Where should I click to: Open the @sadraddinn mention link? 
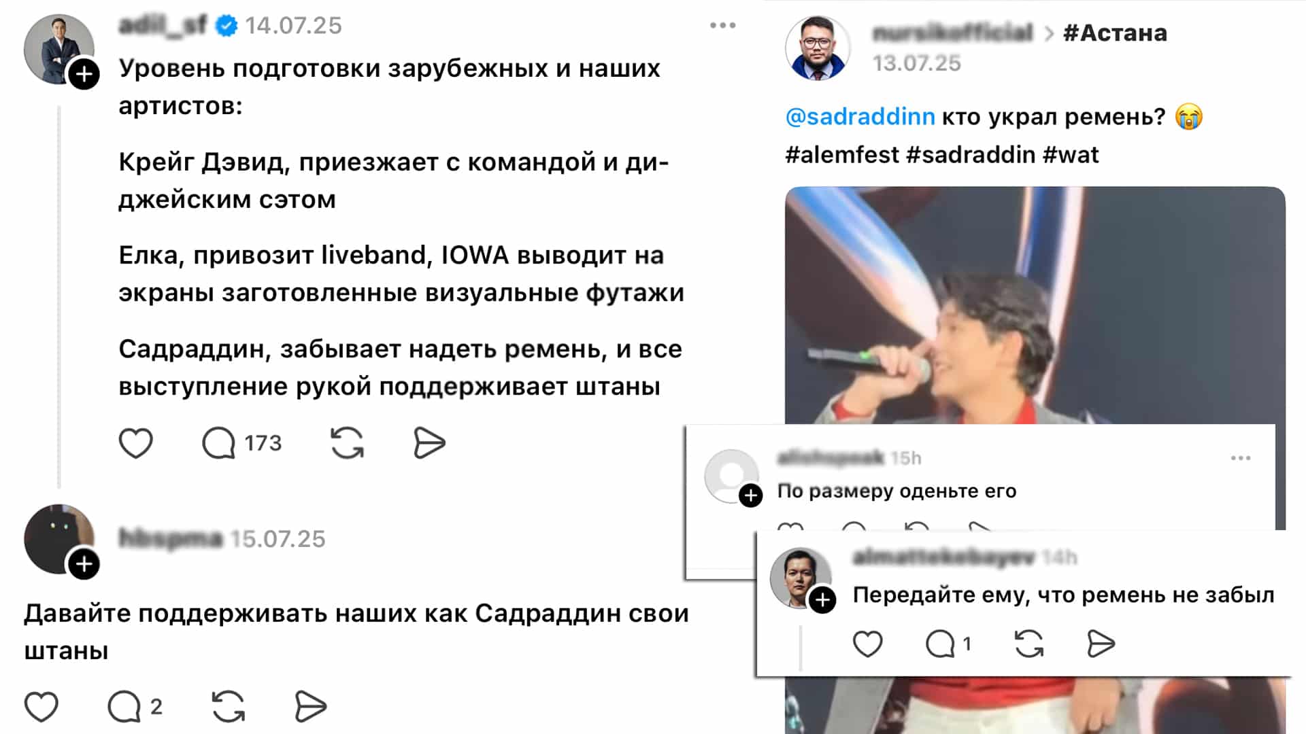pos(860,117)
